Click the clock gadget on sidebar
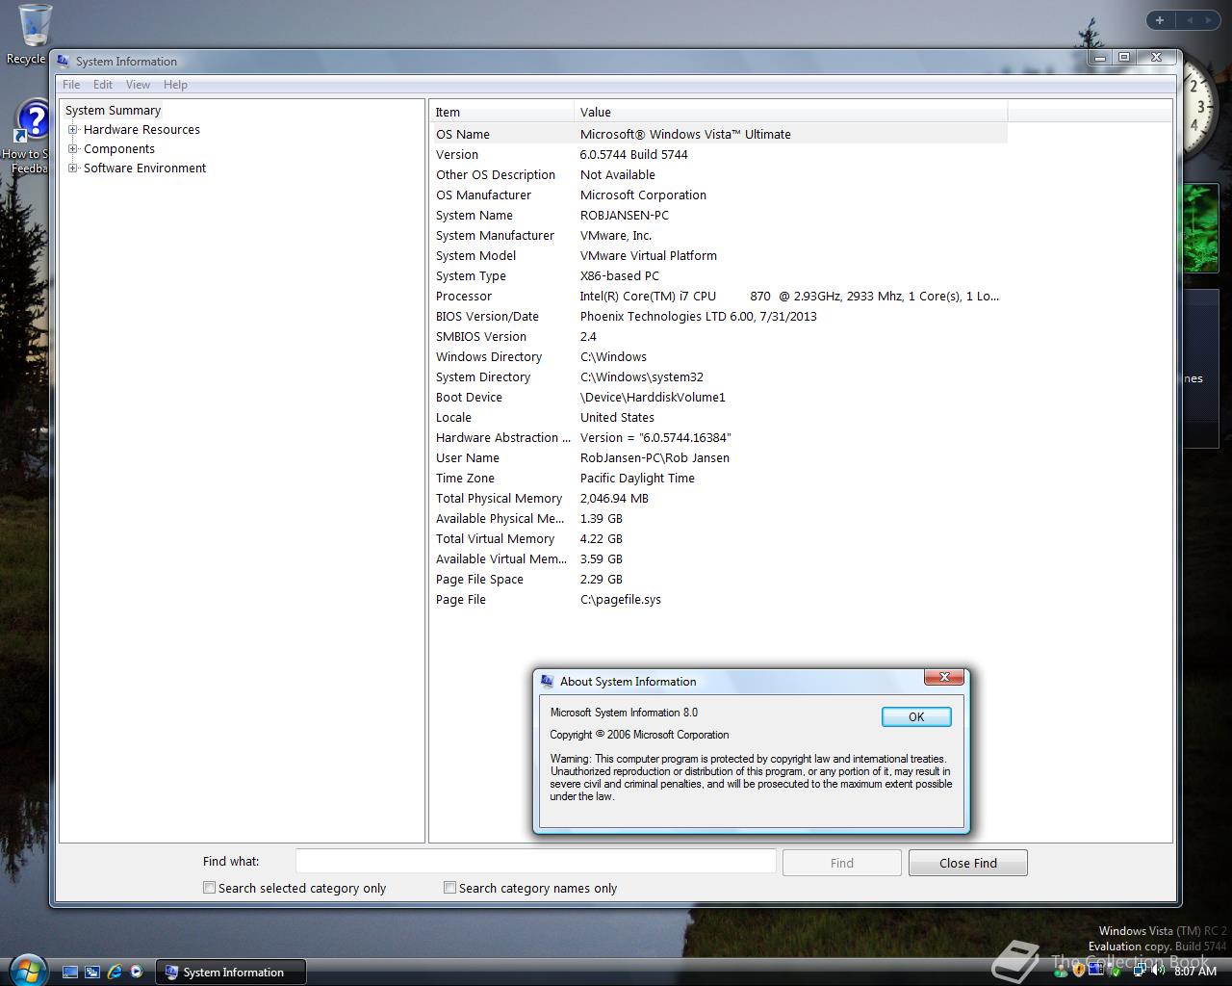 tap(1200, 106)
